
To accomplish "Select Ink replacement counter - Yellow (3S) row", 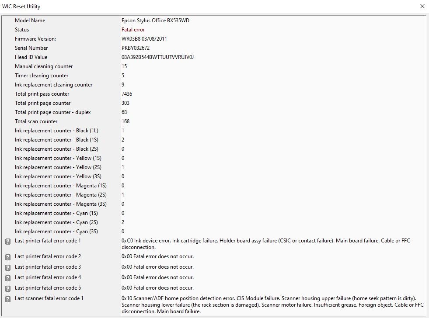I will click(x=213, y=176).
